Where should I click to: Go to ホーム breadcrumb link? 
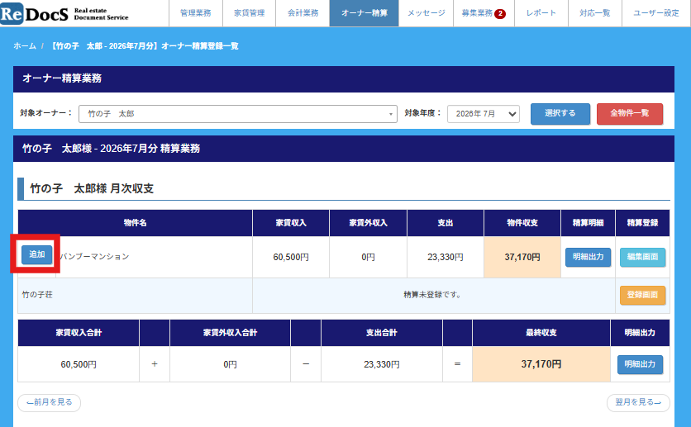pos(25,45)
